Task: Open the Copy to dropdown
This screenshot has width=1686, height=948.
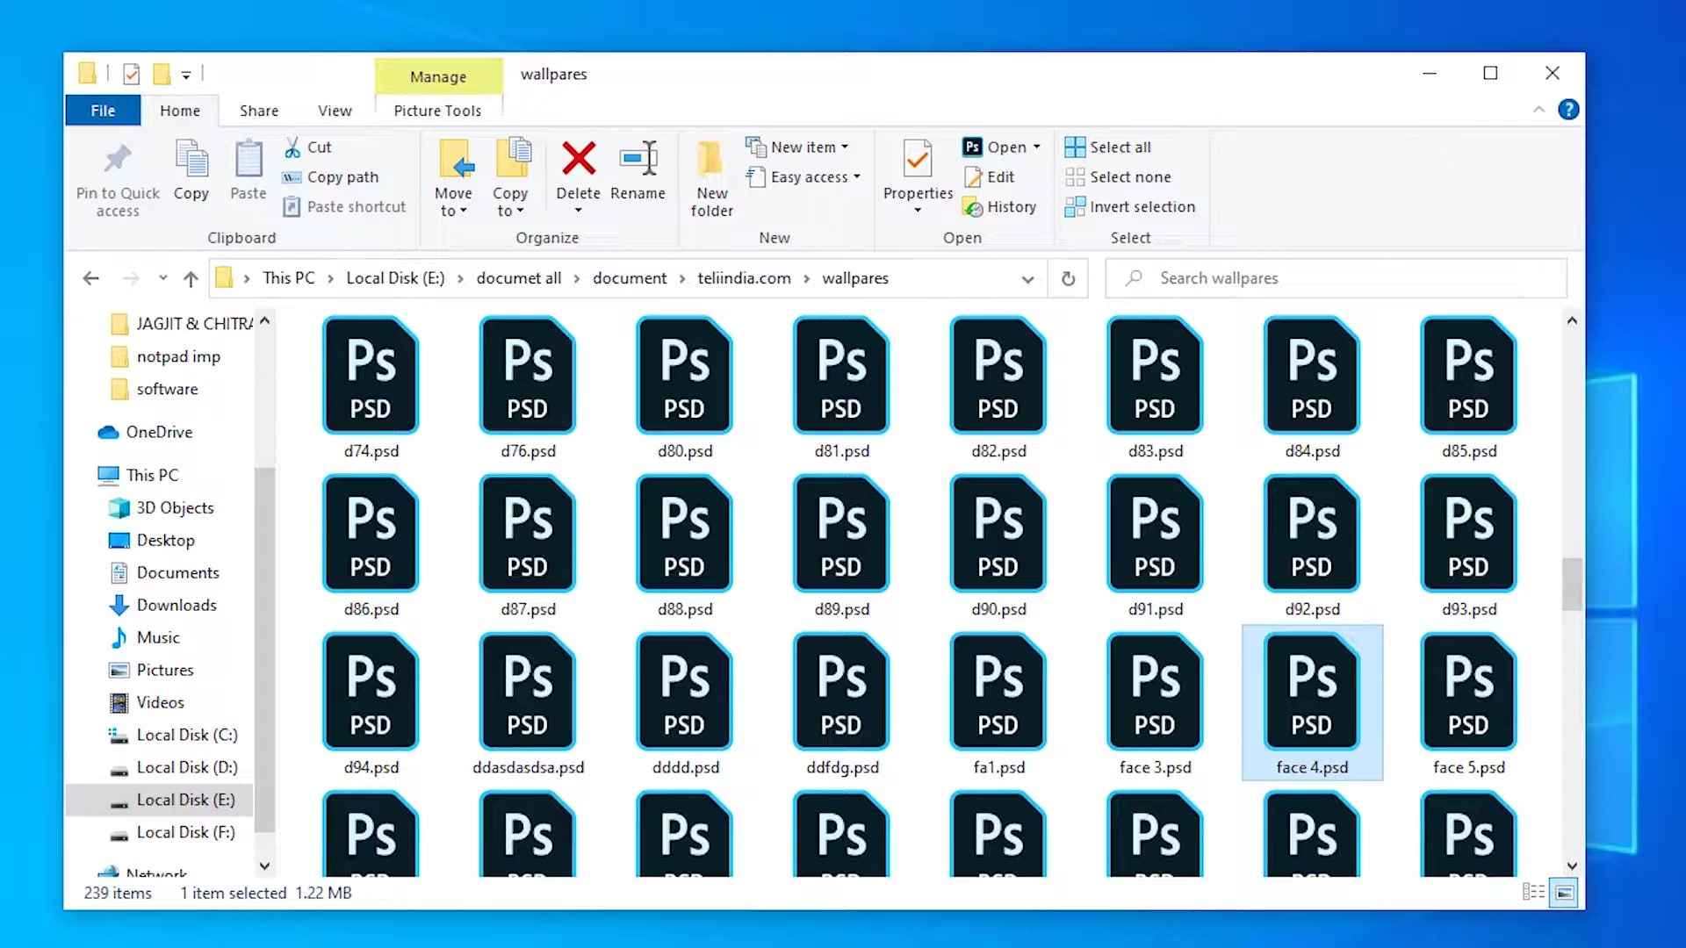Action: coord(510,202)
